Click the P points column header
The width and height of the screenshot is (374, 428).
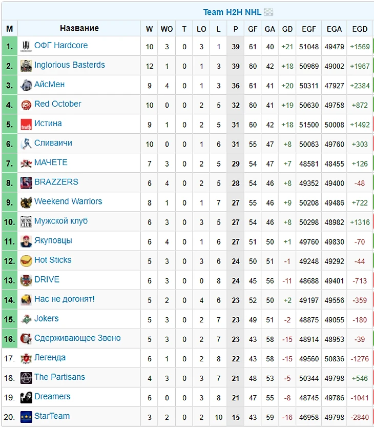point(236,29)
